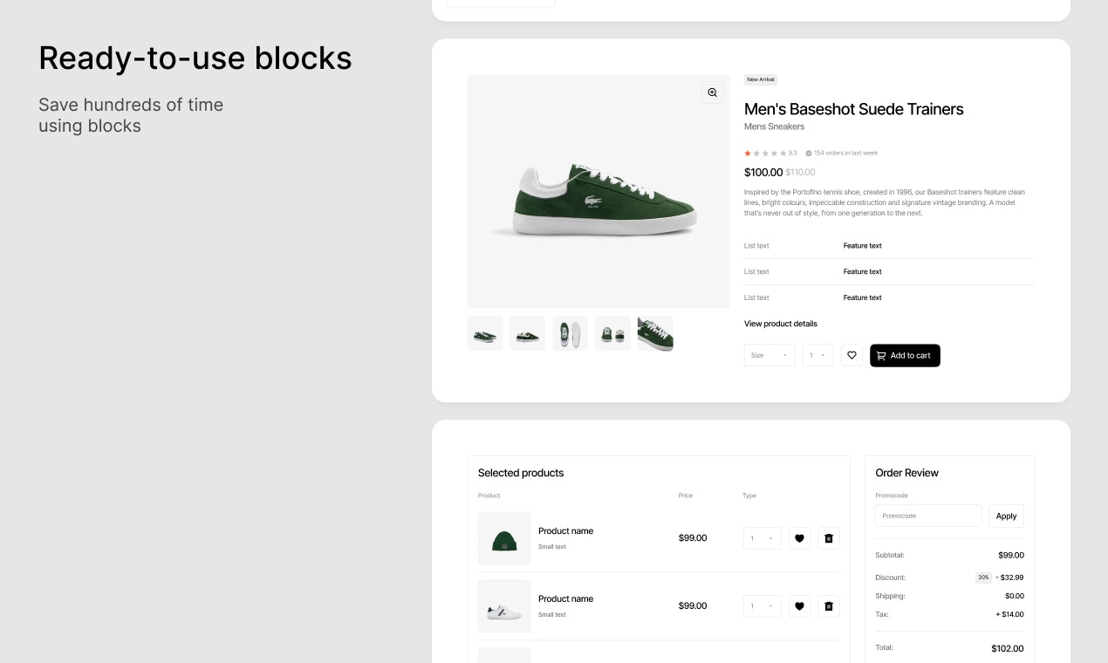The height and width of the screenshot is (663, 1108).
Task: Delete the white sneaker product with trash icon
Action: tap(829, 606)
